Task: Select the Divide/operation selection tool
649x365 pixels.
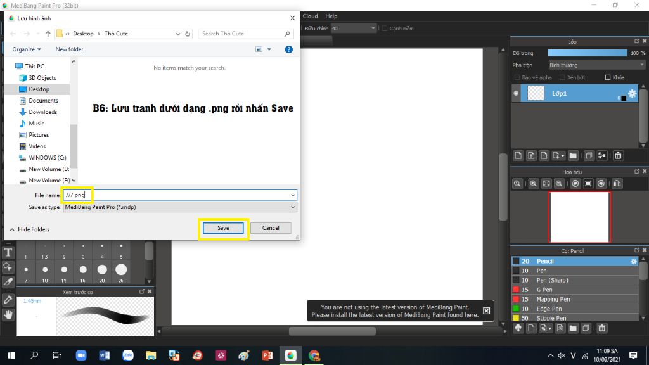Action: pyautogui.click(x=8, y=267)
